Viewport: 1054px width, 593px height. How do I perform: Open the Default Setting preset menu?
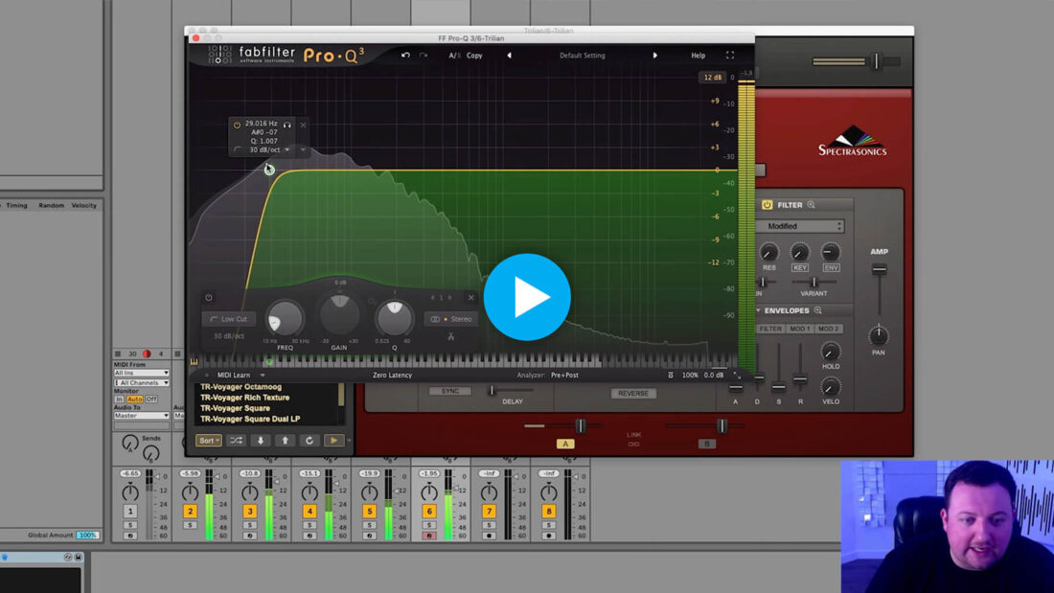pyautogui.click(x=583, y=56)
